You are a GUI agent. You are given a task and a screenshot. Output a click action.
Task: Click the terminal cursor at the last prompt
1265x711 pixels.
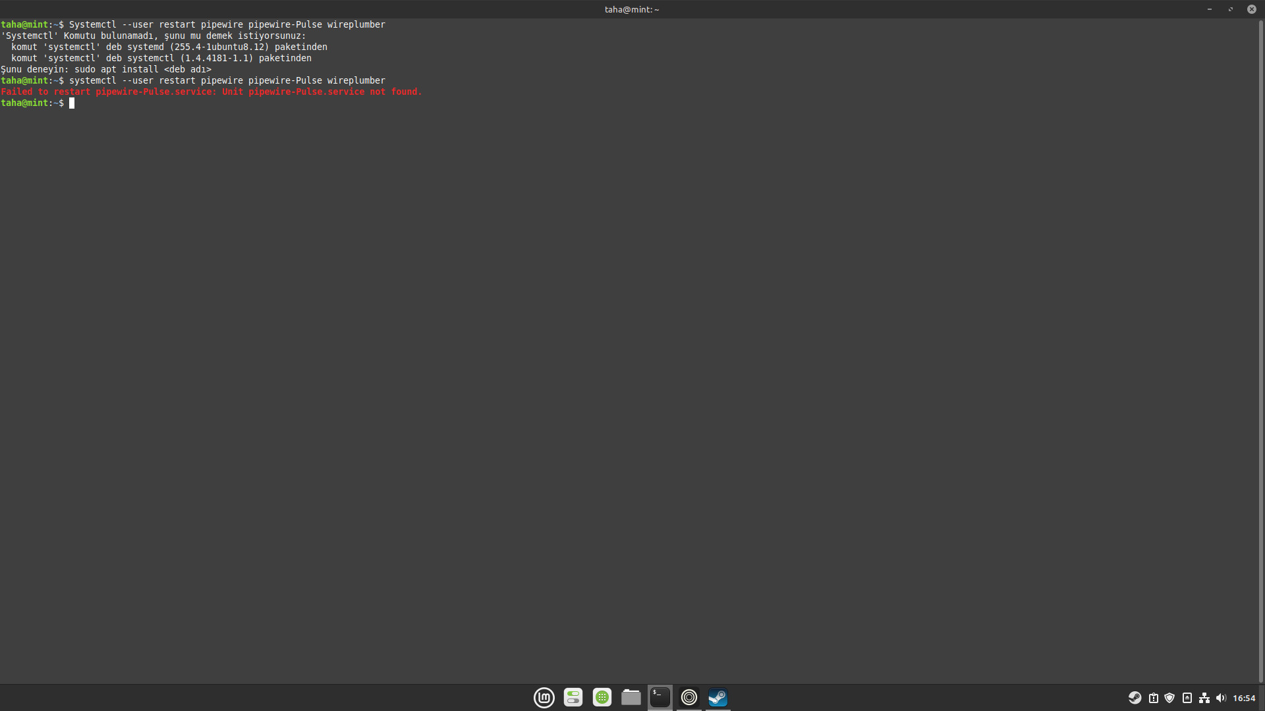[x=72, y=103]
